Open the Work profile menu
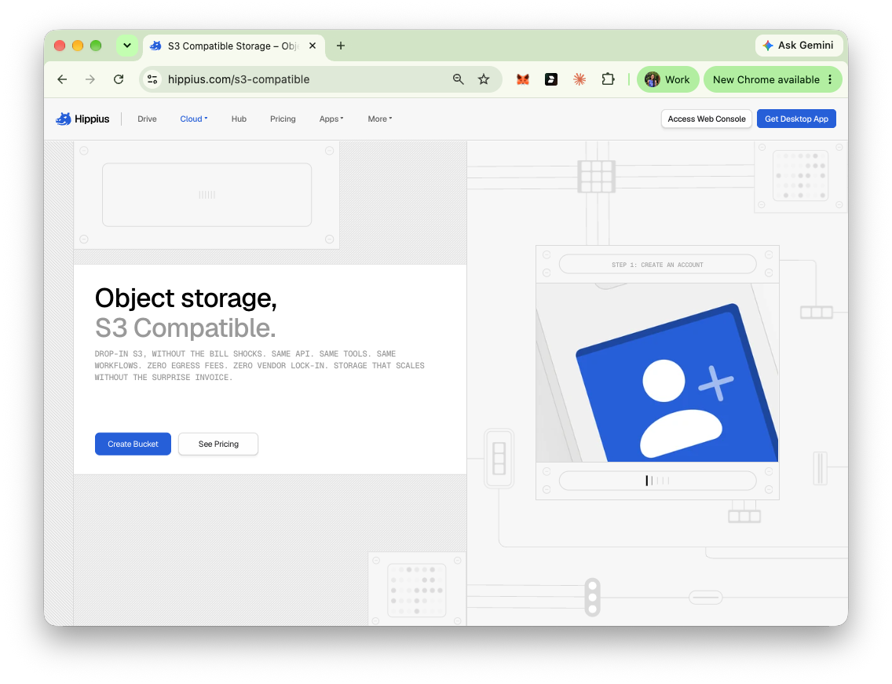The image size is (892, 684). (x=667, y=79)
